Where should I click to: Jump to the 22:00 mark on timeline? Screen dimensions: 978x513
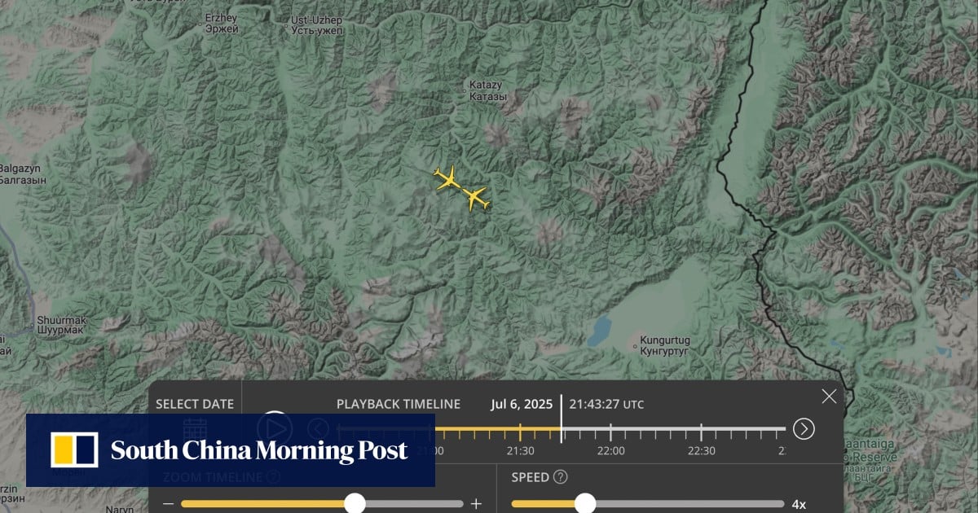(x=610, y=450)
